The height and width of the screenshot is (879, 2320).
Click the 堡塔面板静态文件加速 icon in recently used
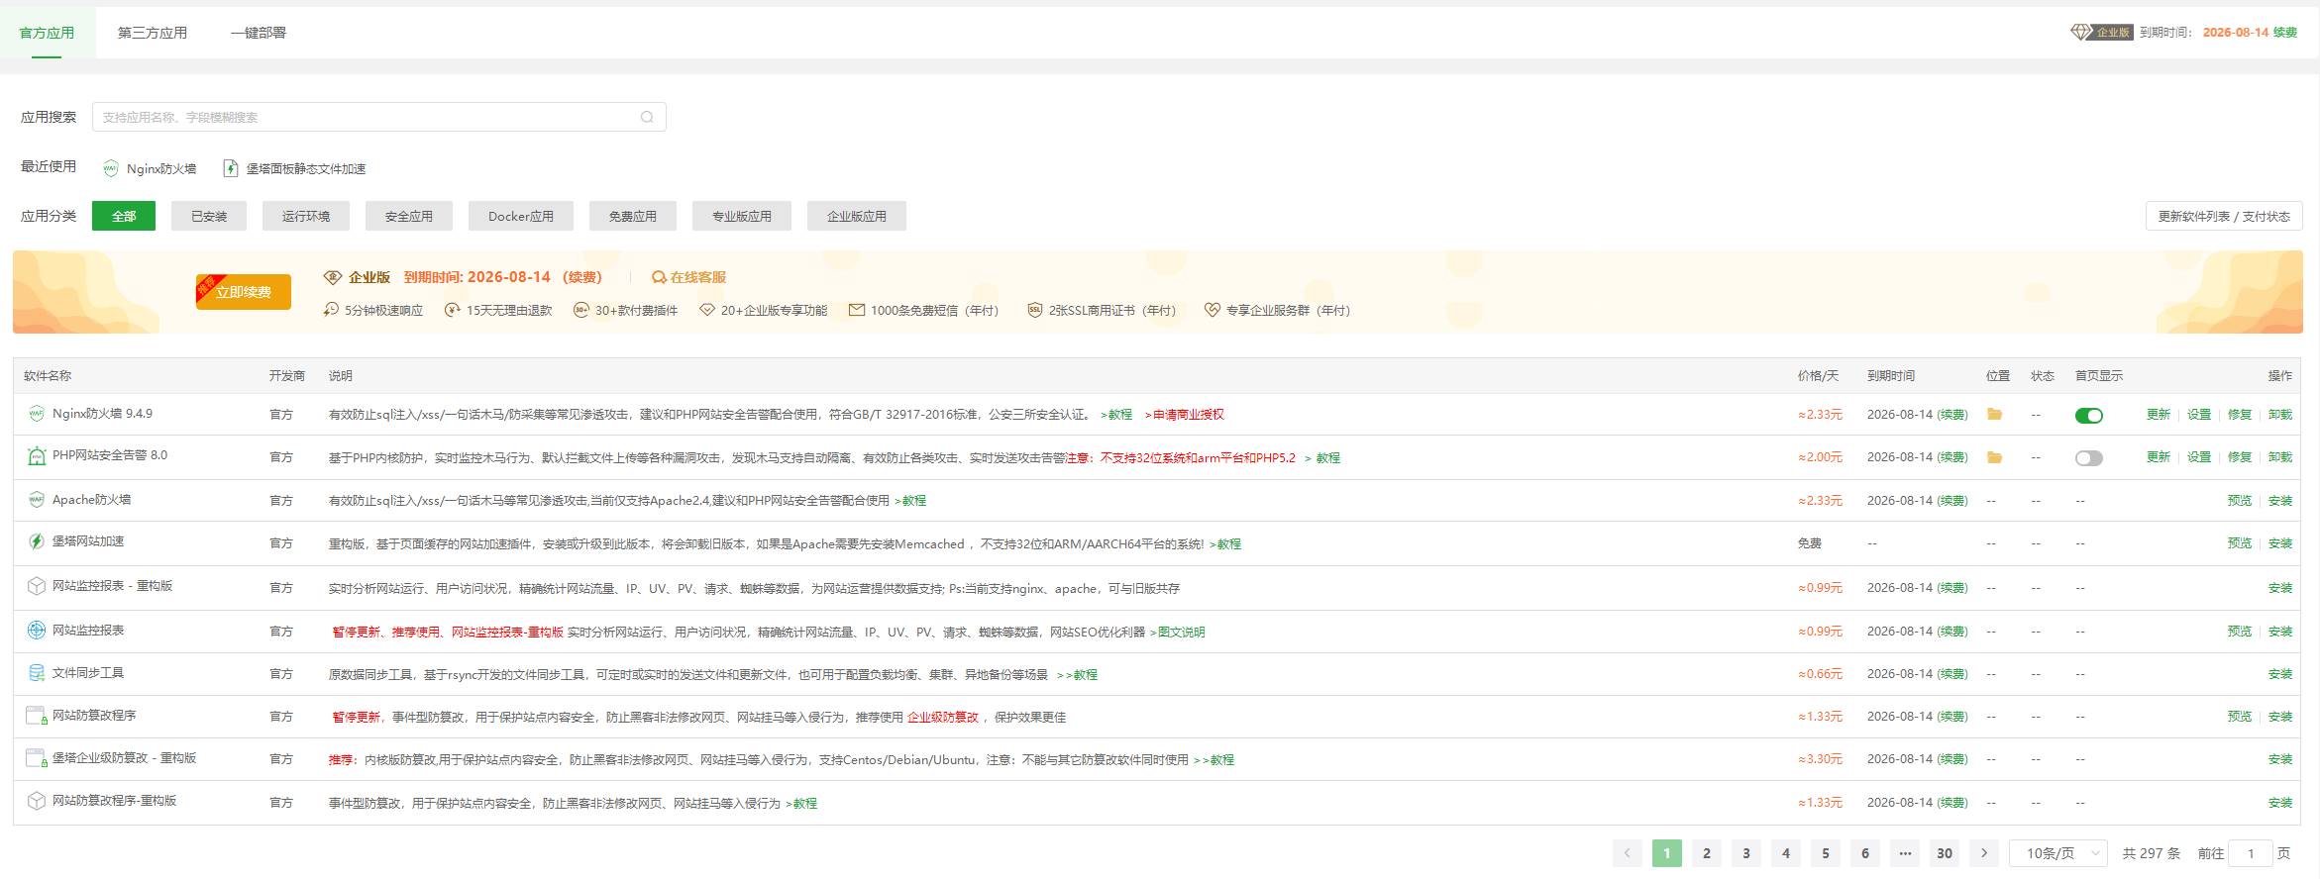(231, 168)
